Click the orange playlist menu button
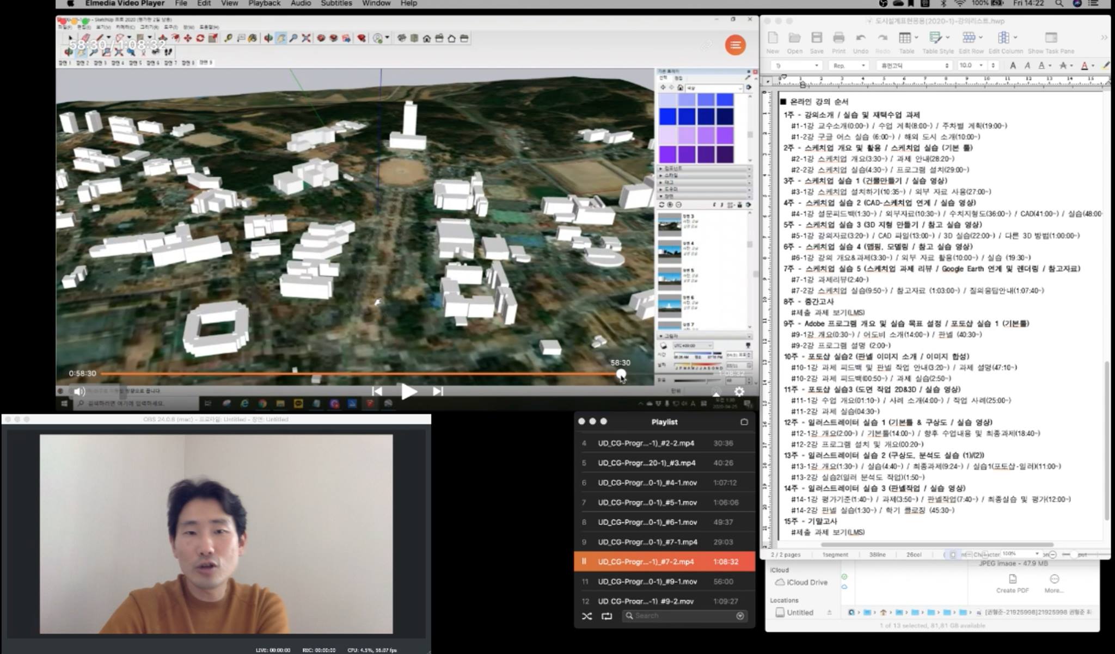Screen dimensions: 1115x654 coord(735,45)
